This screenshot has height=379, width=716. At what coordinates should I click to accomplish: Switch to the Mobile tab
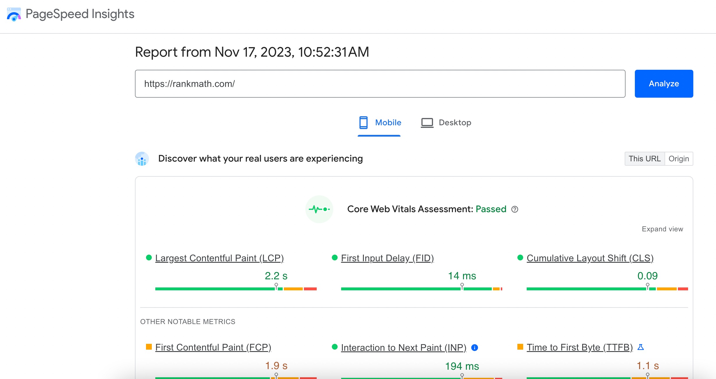(x=379, y=123)
